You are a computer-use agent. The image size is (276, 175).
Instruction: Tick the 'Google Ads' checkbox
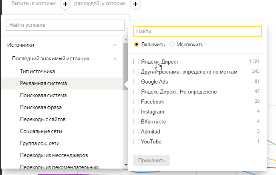(136, 82)
